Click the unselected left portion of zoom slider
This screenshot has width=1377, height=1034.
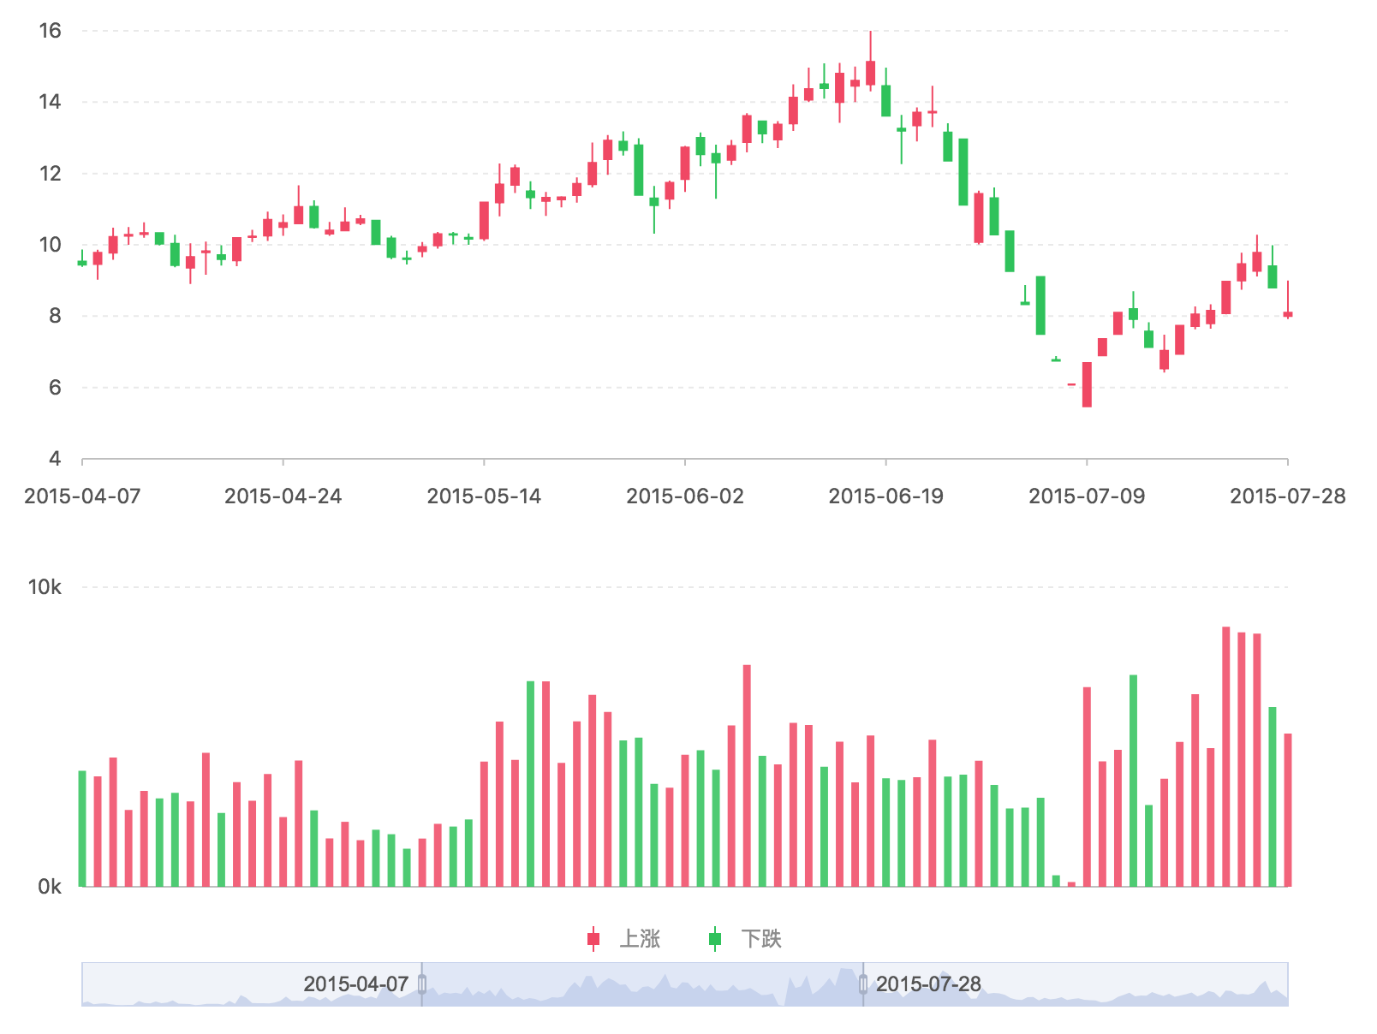(x=251, y=984)
